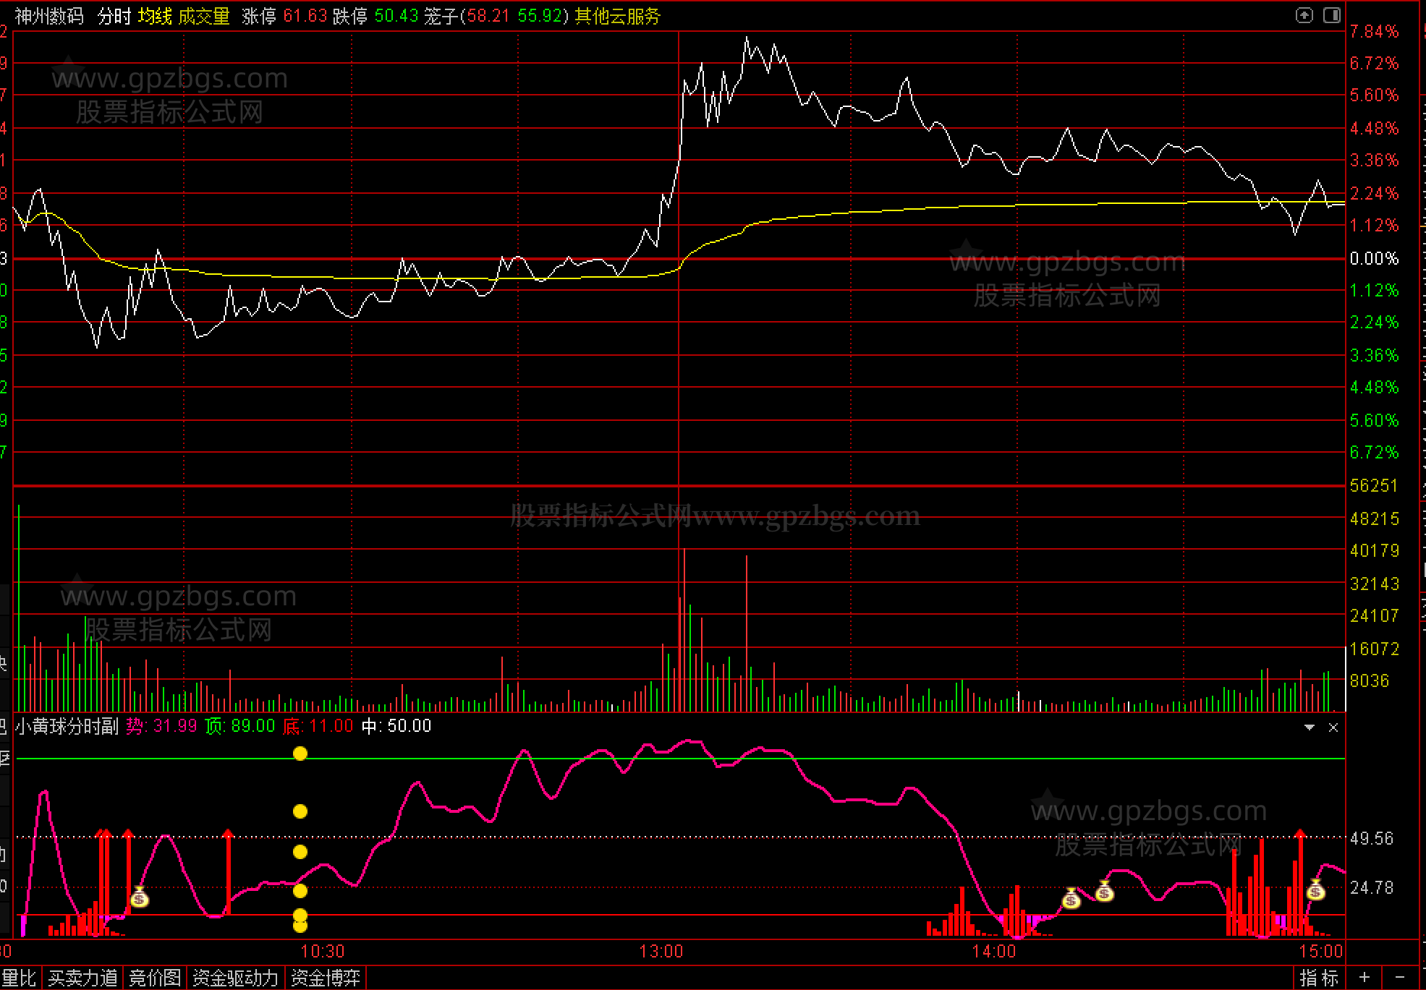Screen dimensions: 1426x990
Task: Click the money bag icon before 15:00
Action: (1315, 890)
